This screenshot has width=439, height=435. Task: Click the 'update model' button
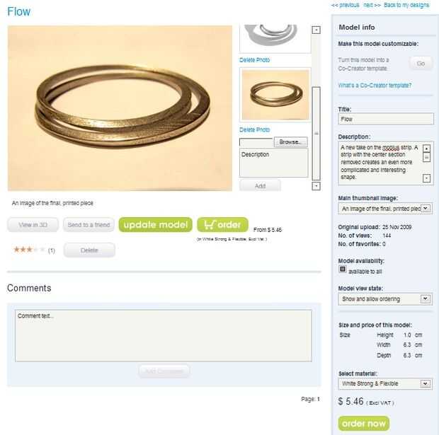point(155,225)
